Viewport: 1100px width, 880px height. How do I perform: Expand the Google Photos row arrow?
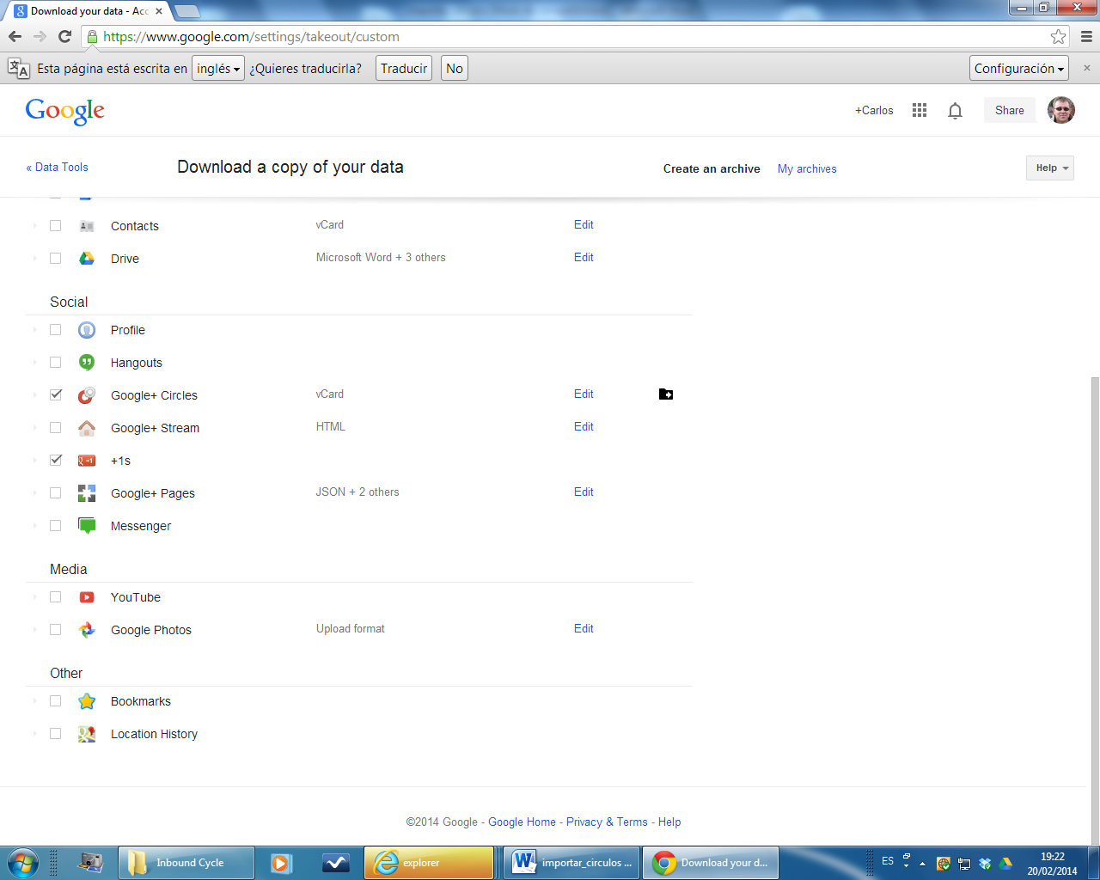(x=35, y=629)
